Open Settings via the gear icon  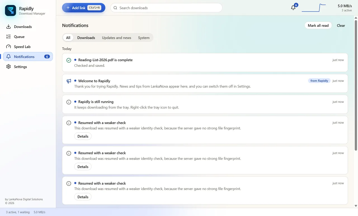tap(8, 67)
